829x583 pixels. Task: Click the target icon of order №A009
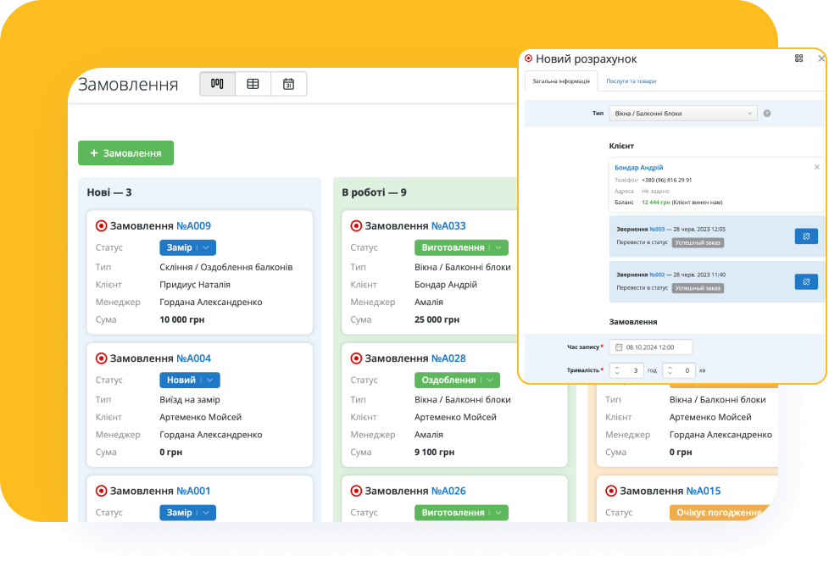101,226
